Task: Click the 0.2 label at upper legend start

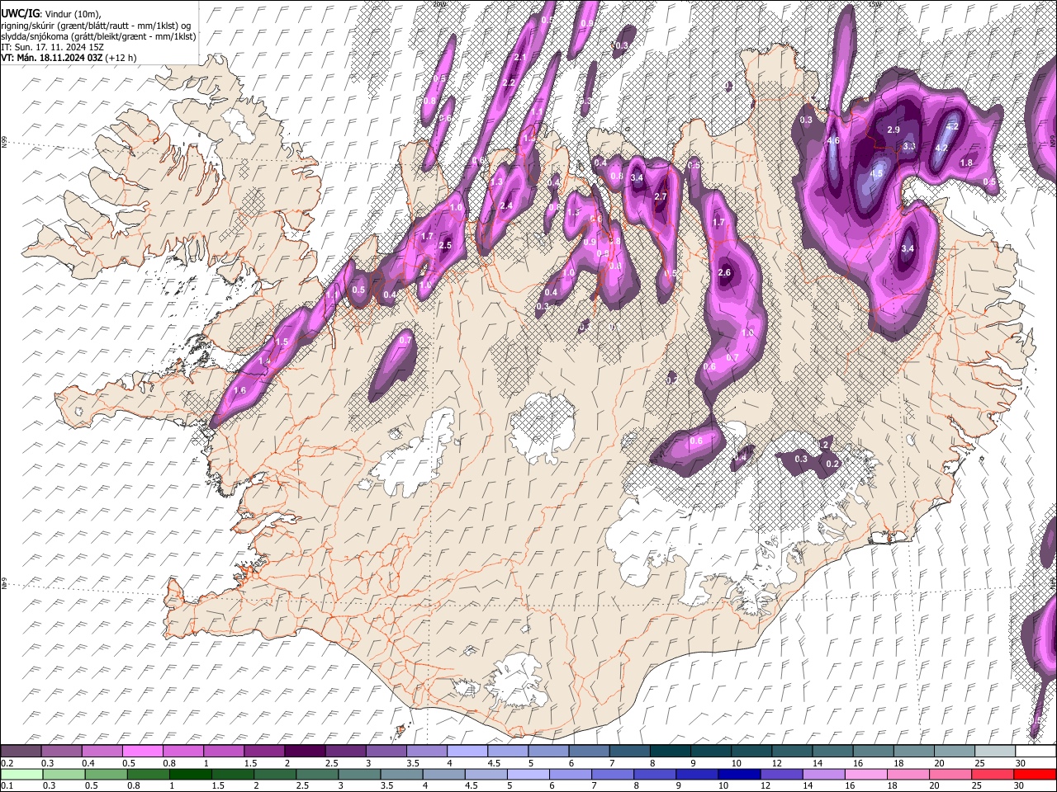Action: click(x=6, y=763)
